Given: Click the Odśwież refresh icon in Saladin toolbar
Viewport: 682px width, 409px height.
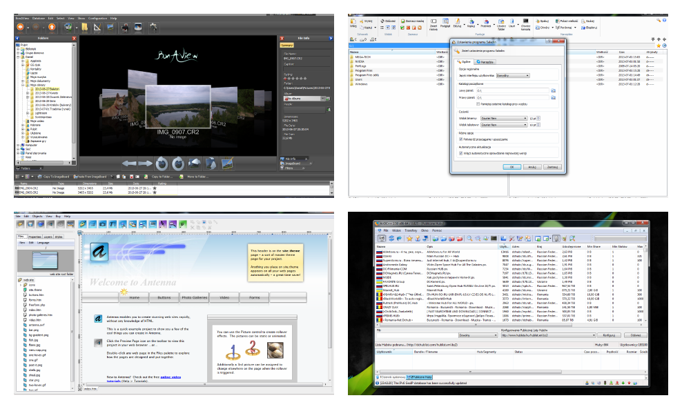Looking at the screenshot, I should (x=382, y=21).
